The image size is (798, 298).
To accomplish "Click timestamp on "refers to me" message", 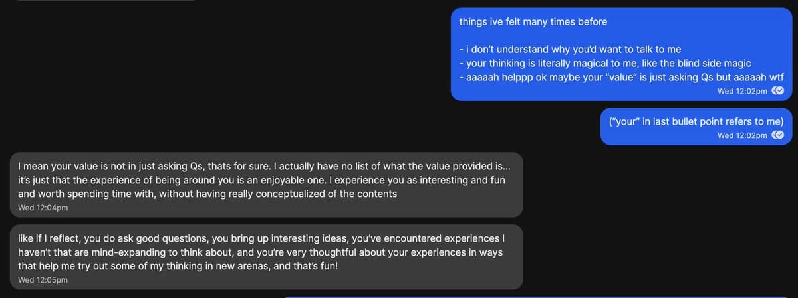I will click(x=742, y=135).
